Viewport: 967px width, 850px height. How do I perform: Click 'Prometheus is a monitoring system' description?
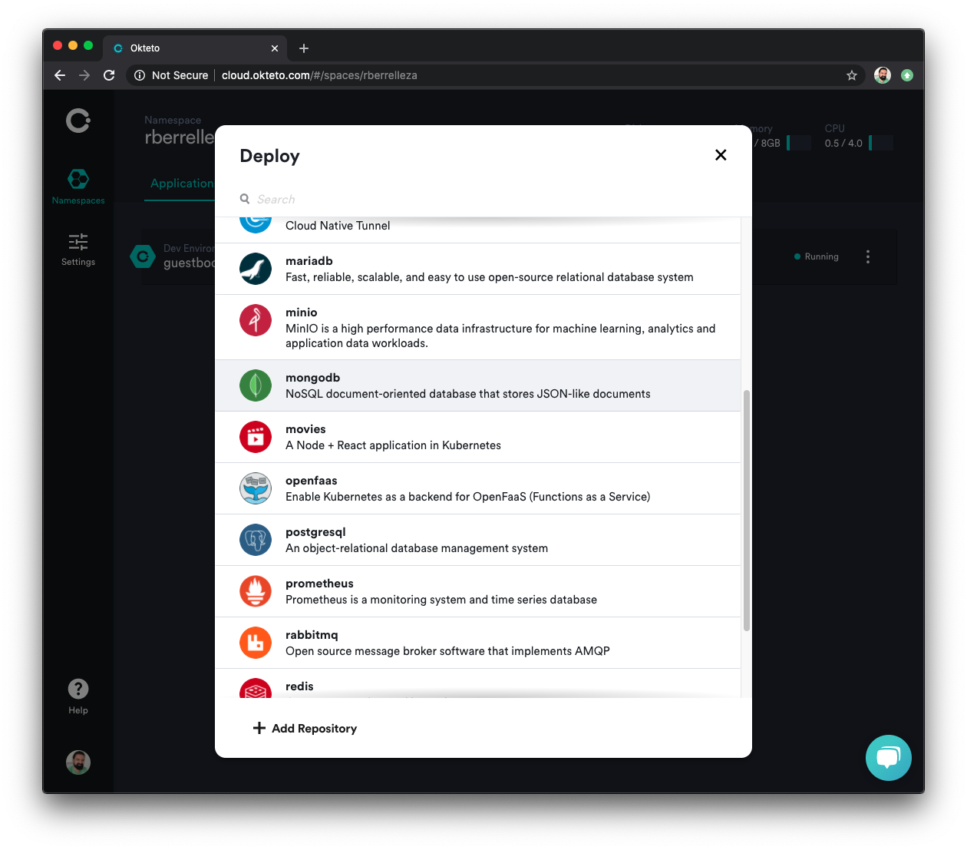click(x=441, y=600)
